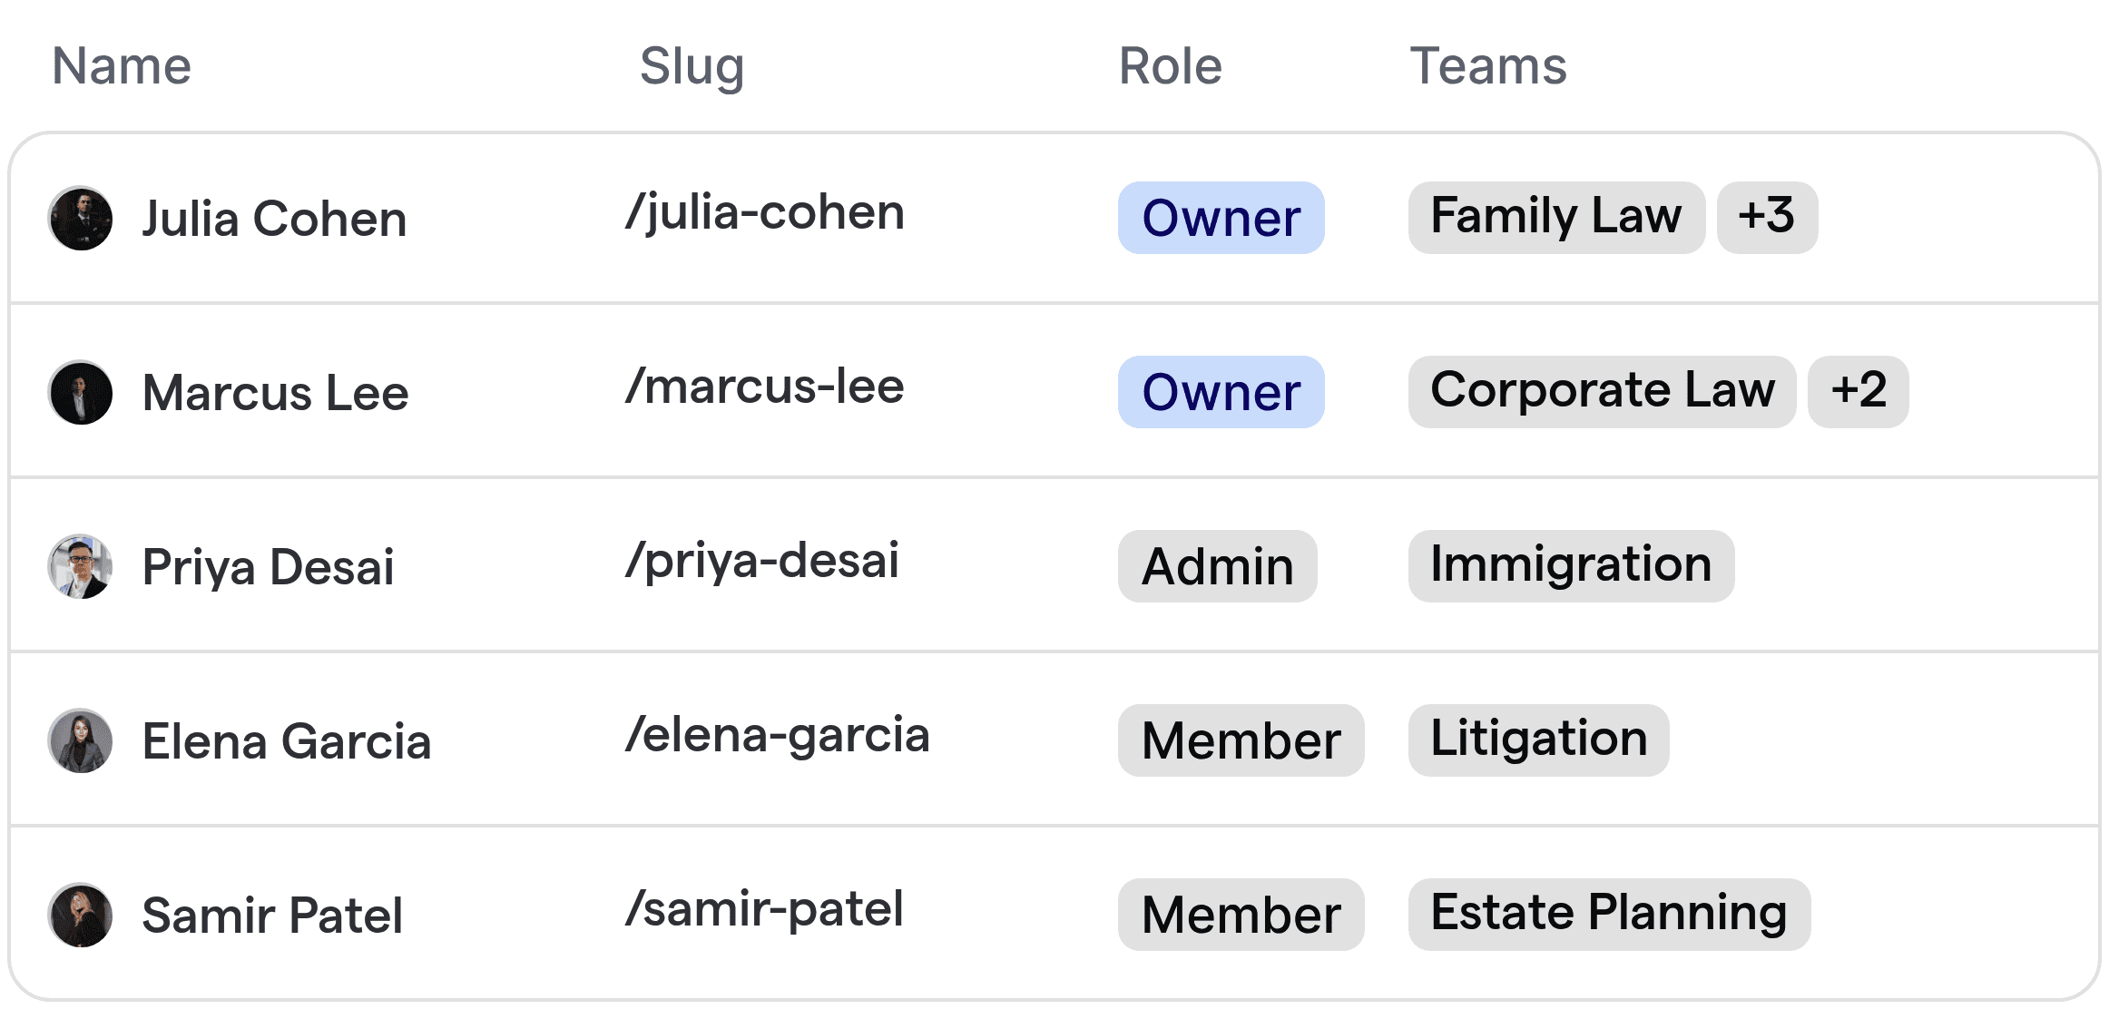Click the Litigation team tag
Image resolution: width=2109 pixels, height=1009 pixels.
[x=1537, y=739]
